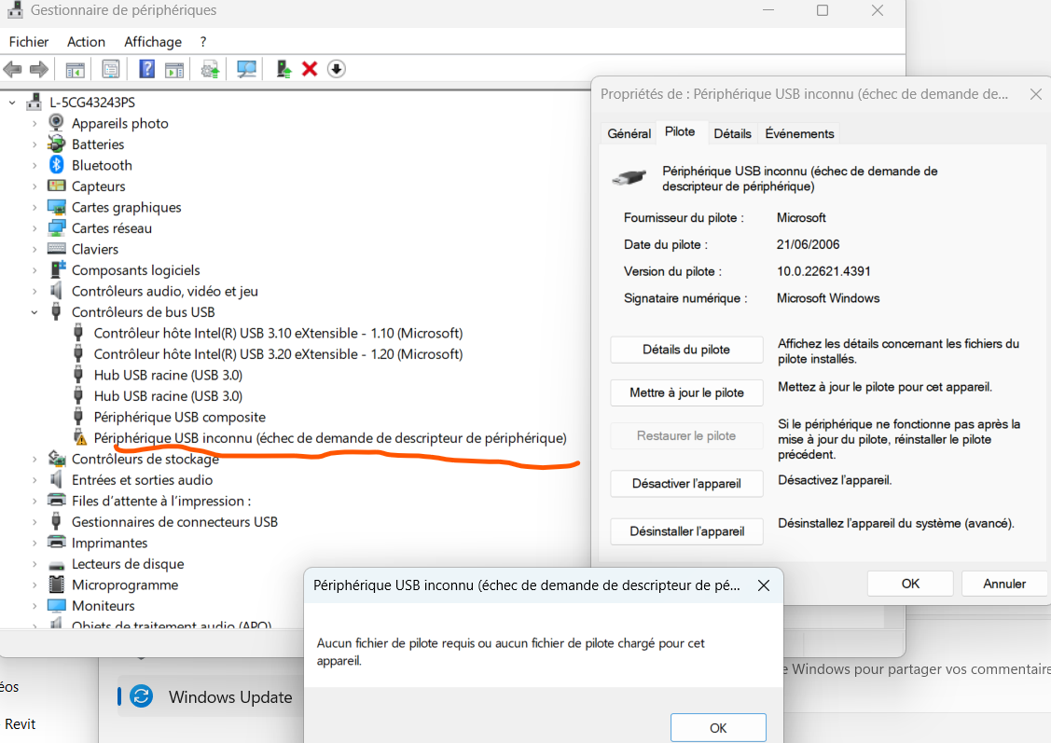Open the Properties toolbar icon
1051x743 pixels.
(x=111, y=69)
